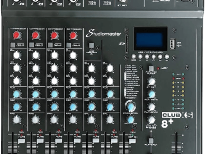
Task: Click the PAN knob on channel 2
Action: pyautogui.click(x=36, y=119)
